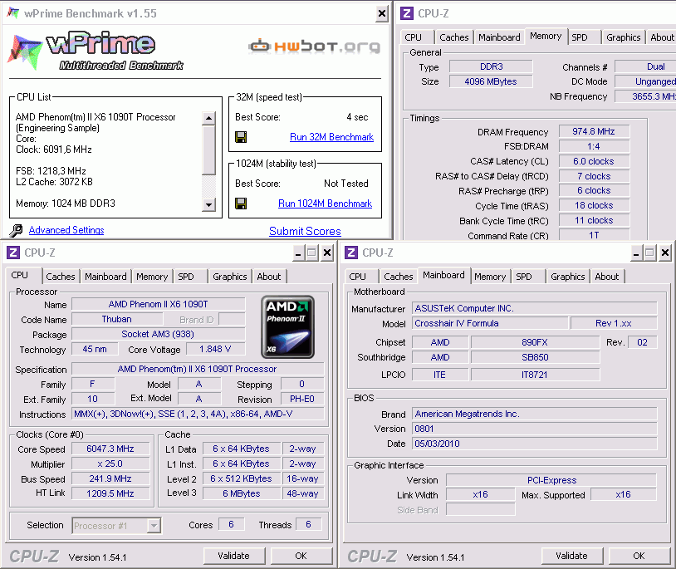Minimize the CPU-Z CPU tab window
Image resolution: width=676 pixels, height=569 pixels.
(298, 253)
